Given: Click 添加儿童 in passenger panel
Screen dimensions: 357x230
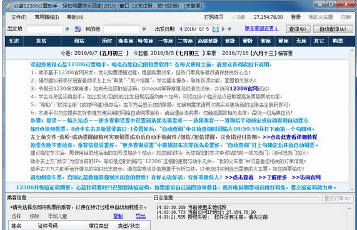Looking at the screenshot, I should 58,216.
